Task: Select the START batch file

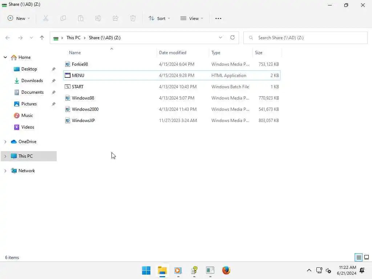Action: click(172, 86)
